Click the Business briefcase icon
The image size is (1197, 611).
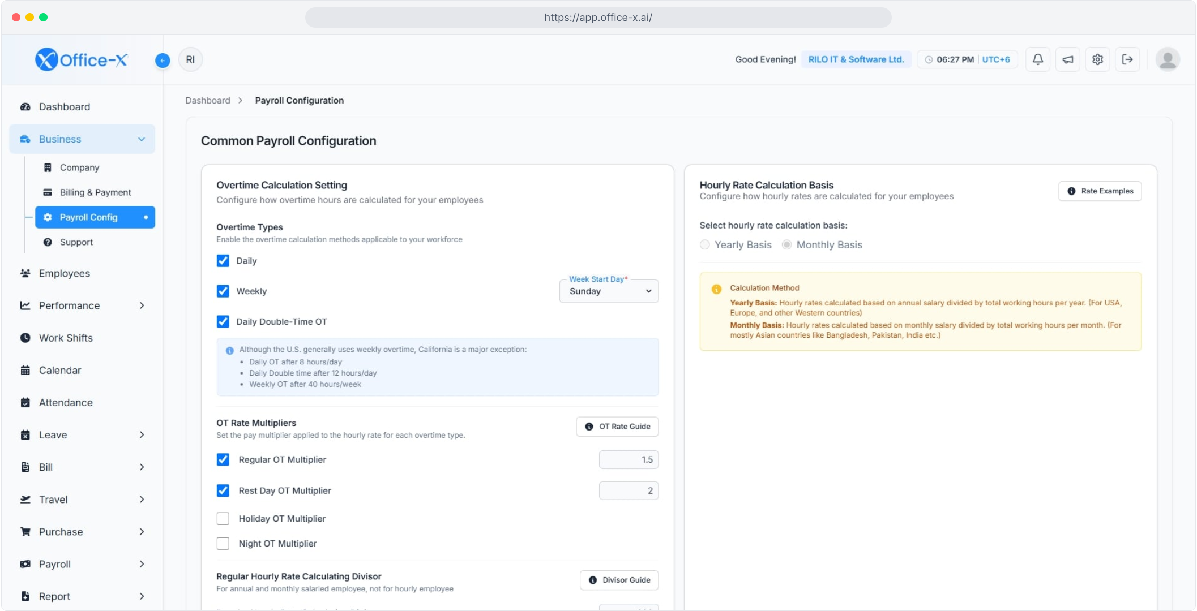[25, 139]
